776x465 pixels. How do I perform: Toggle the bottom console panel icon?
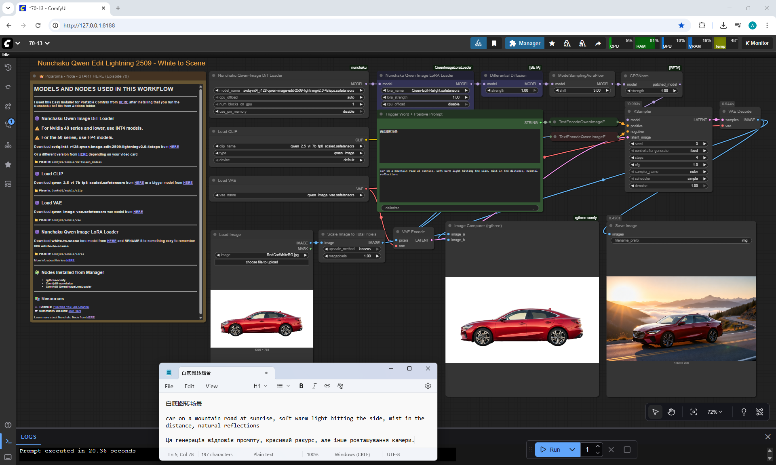pos(8,441)
